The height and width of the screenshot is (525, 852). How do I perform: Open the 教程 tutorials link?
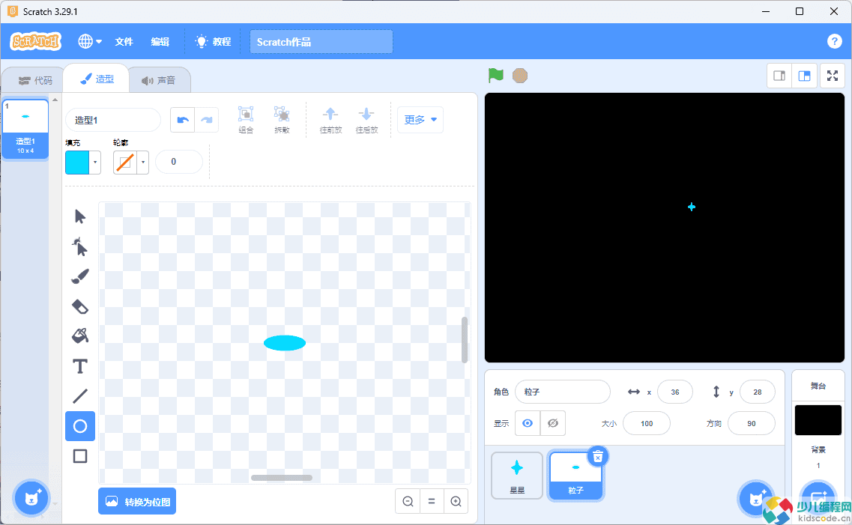click(x=213, y=42)
